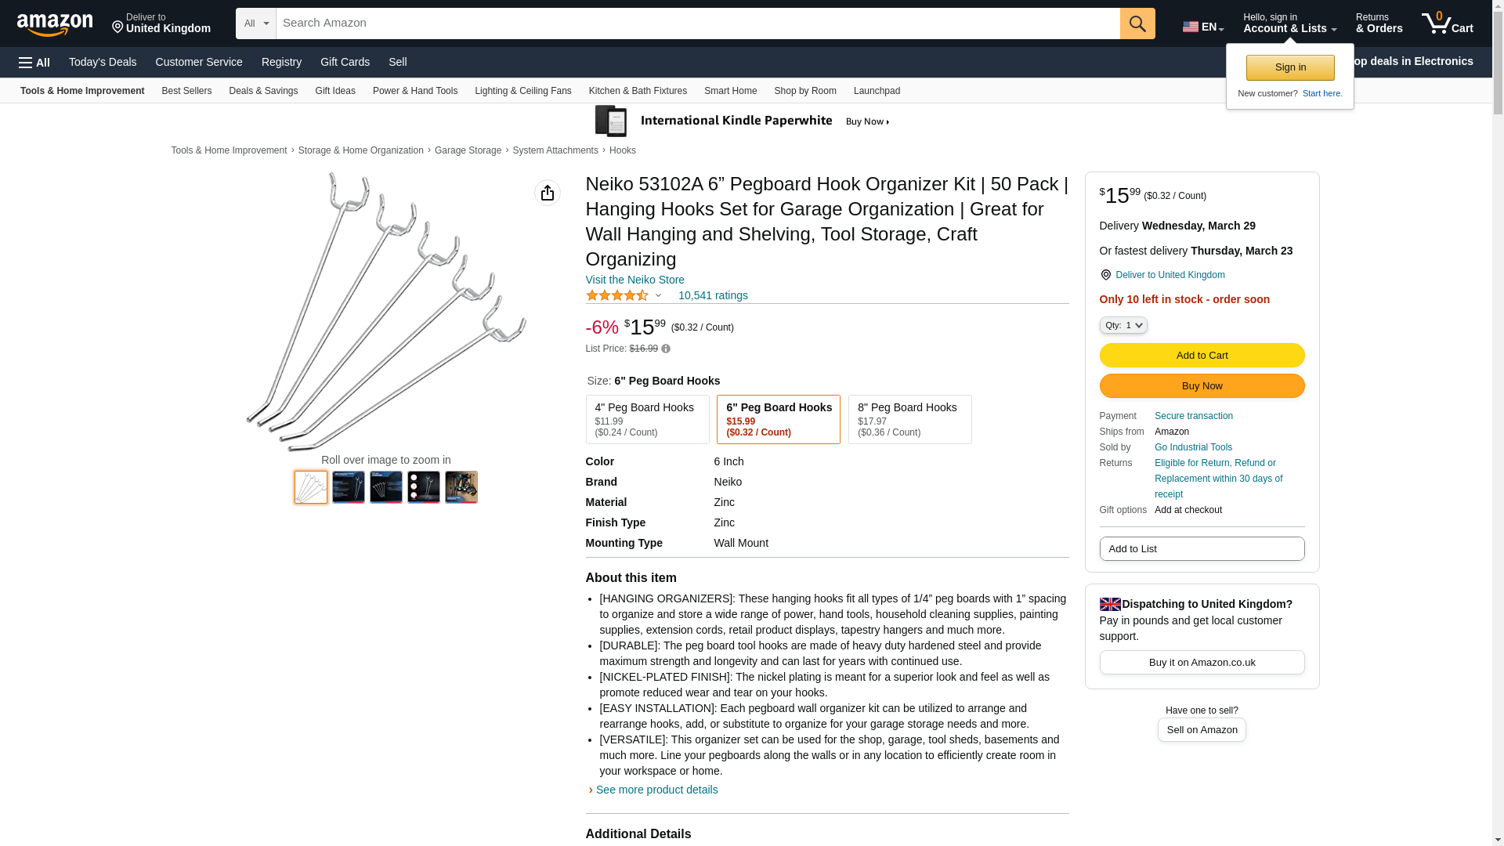Open the Qty quantity dropdown

(1123, 325)
